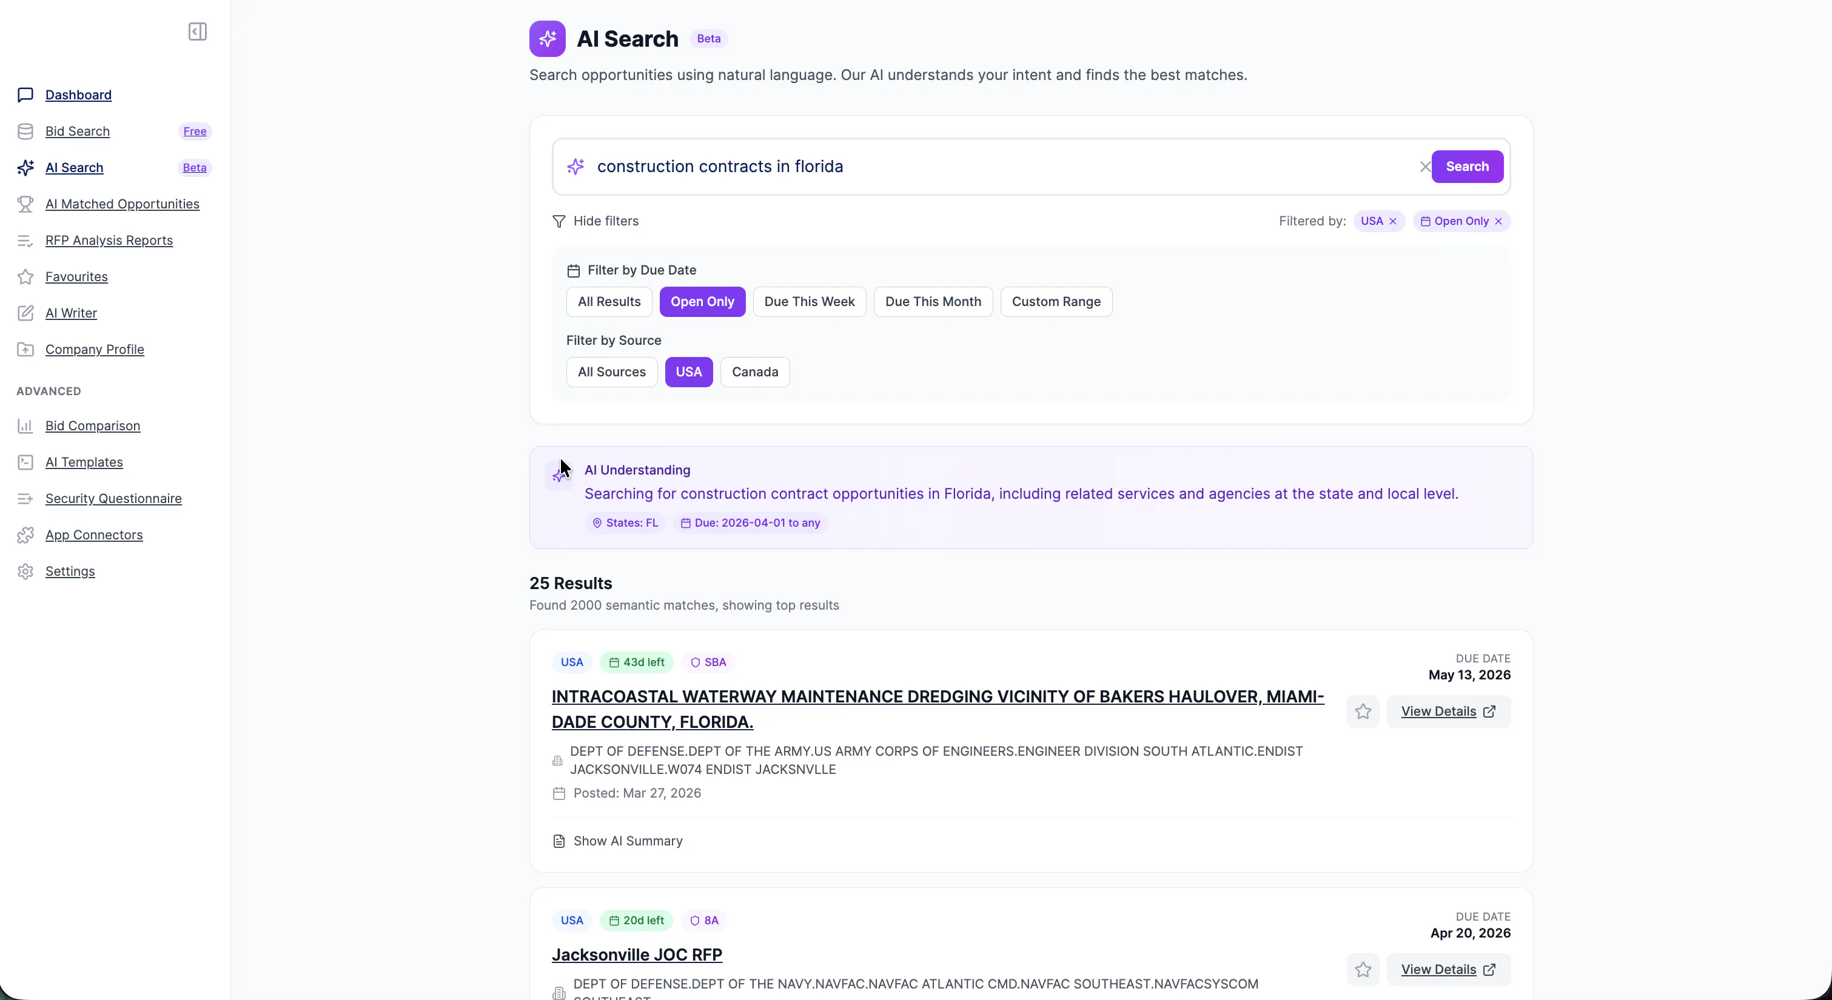Favourite the Jacksonville JOC RFP result
Screen dimensions: 1832x1000
coord(1363,970)
